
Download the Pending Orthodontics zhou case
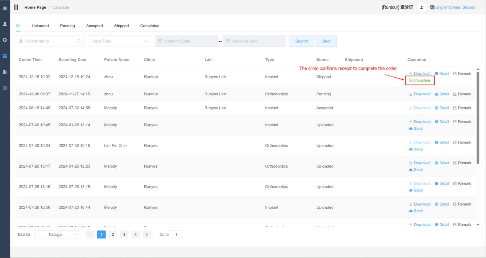(420, 94)
